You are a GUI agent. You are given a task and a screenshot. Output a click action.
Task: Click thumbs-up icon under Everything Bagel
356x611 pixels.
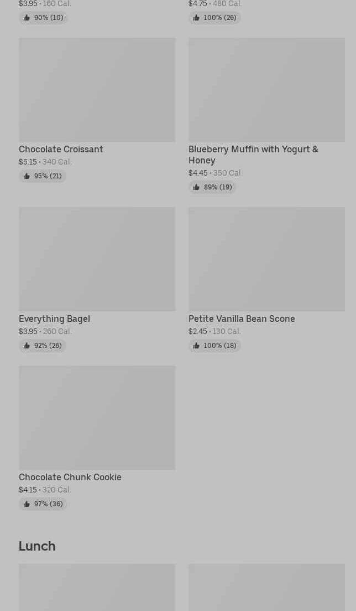(x=27, y=346)
